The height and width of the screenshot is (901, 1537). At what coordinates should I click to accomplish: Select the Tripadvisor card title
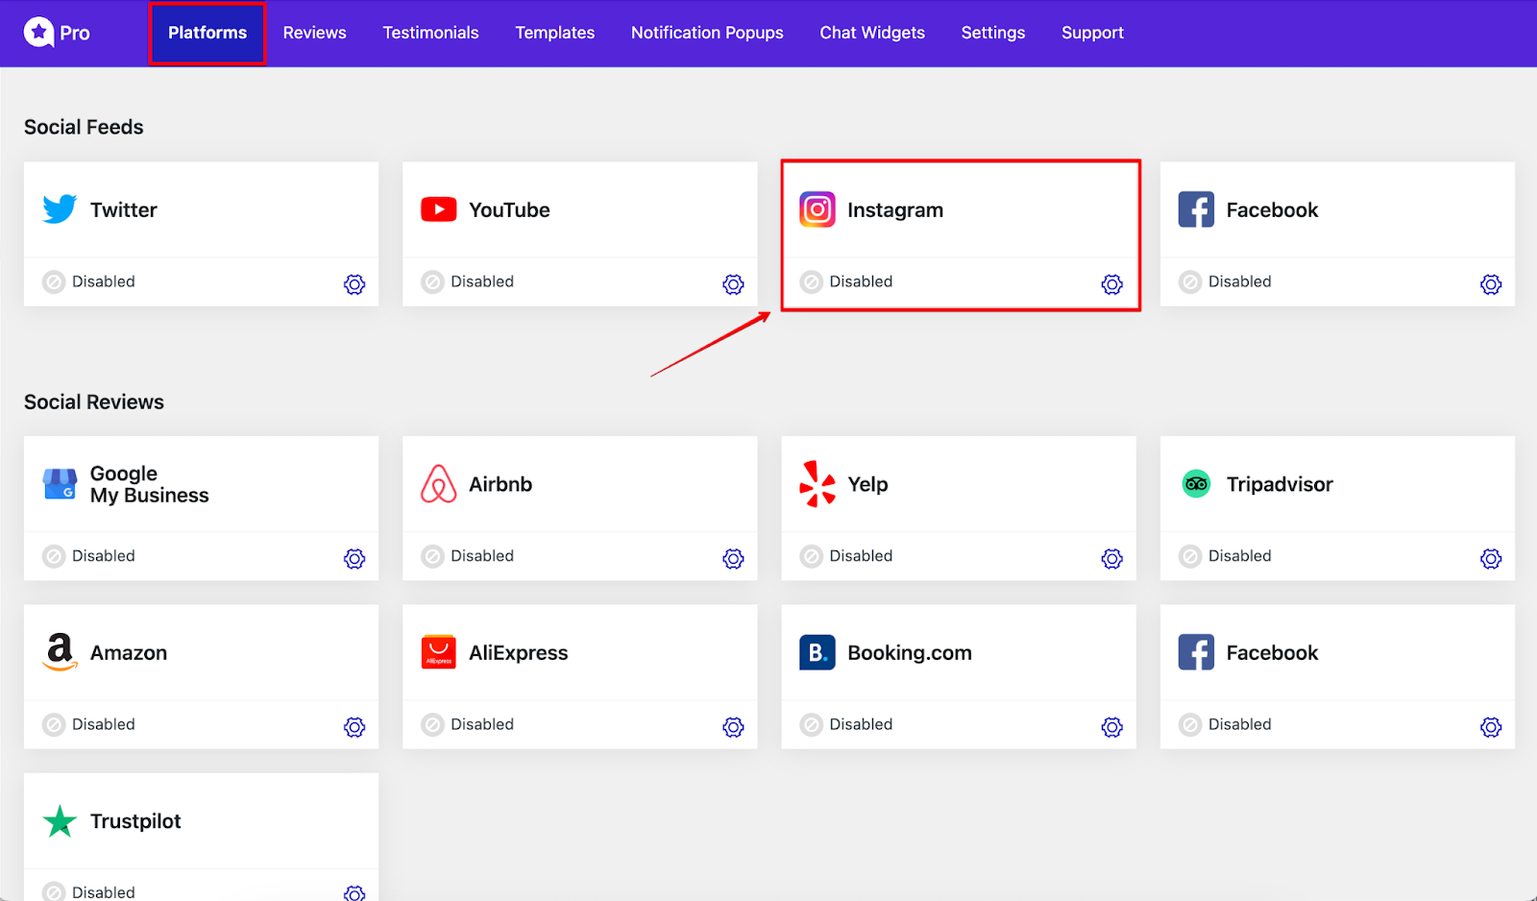(x=1280, y=485)
